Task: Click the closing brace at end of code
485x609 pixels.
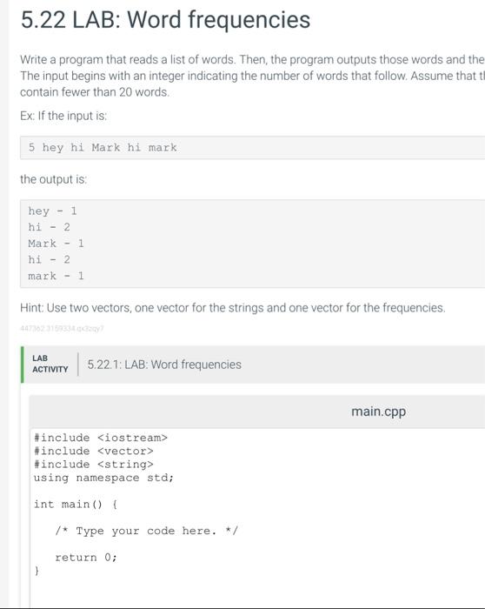Action: (x=37, y=571)
